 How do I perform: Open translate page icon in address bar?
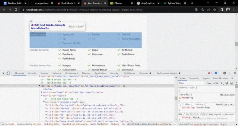click(x=197, y=10)
